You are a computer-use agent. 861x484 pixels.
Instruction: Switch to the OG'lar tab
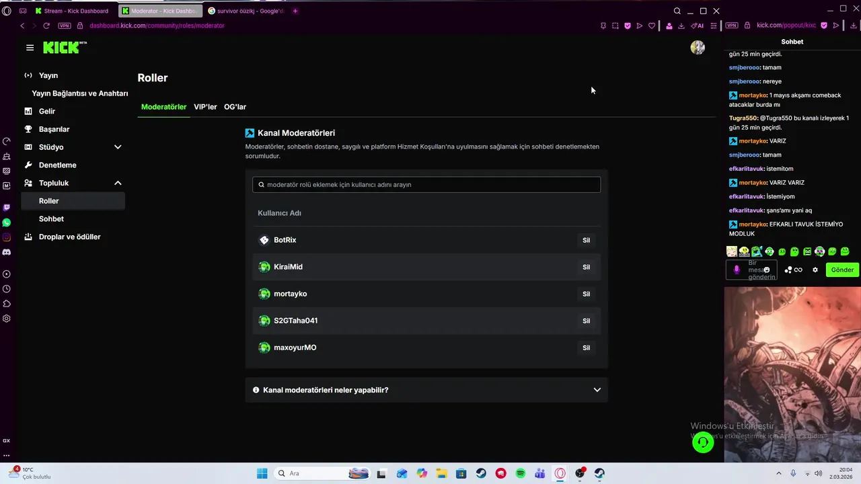coord(235,107)
